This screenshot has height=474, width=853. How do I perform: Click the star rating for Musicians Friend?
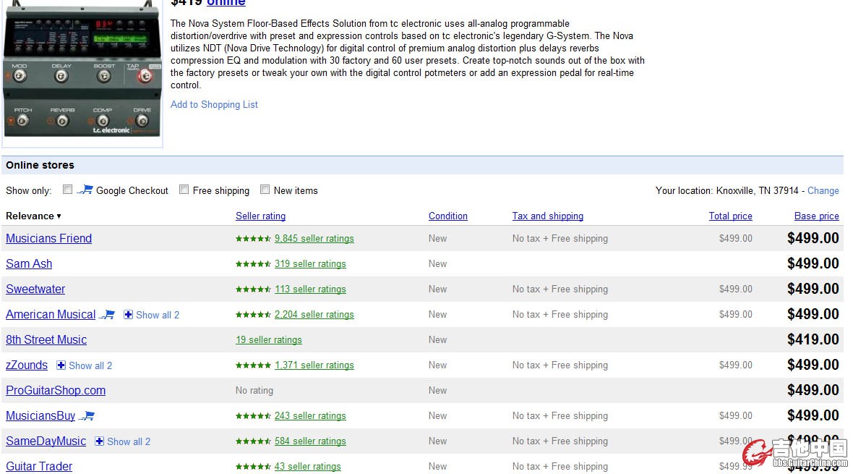tap(253, 239)
